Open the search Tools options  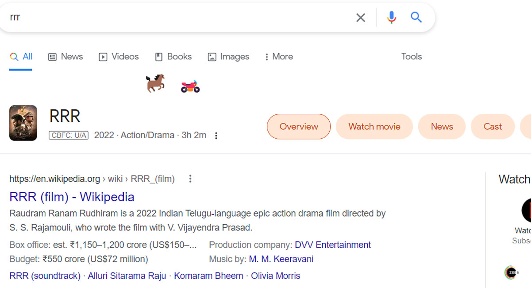[x=412, y=57]
